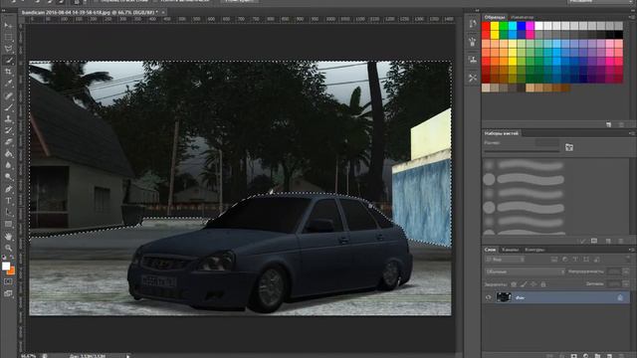The height and width of the screenshot is (358, 637).
Task: Select the Eraser tool
Action: coord(8,142)
